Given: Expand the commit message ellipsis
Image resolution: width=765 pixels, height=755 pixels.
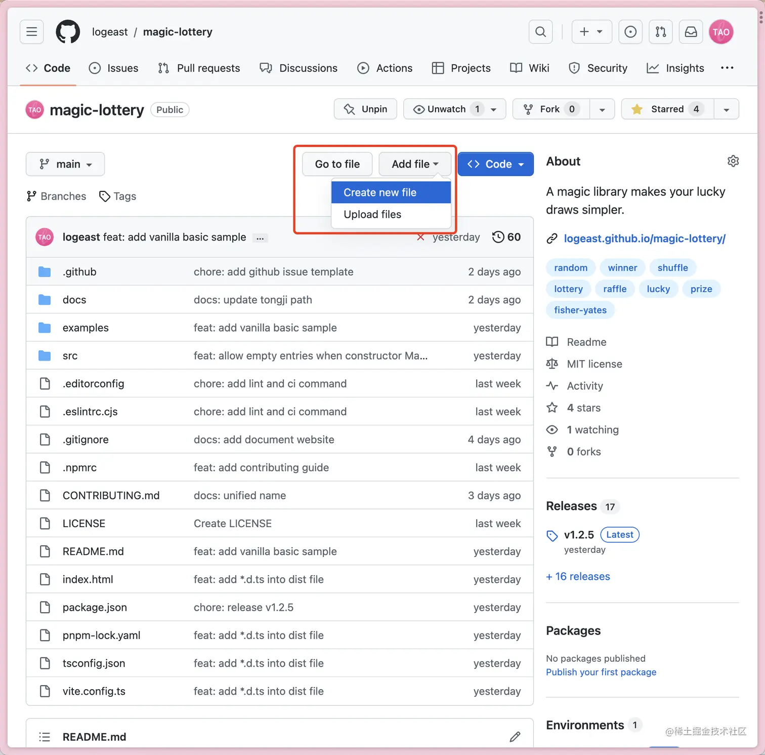Looking at the screenshot, I should tap(260, 238).
